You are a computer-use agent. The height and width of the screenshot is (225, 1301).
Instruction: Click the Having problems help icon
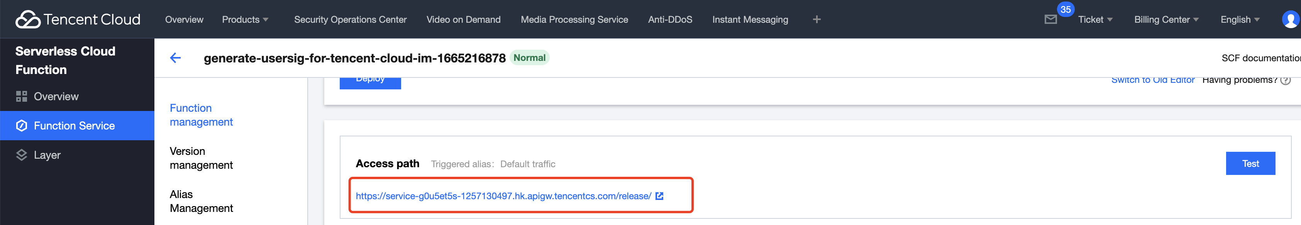1285,80
